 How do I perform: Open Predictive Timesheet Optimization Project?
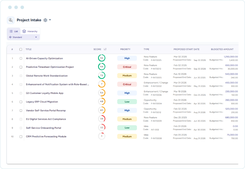coord(50,67)
